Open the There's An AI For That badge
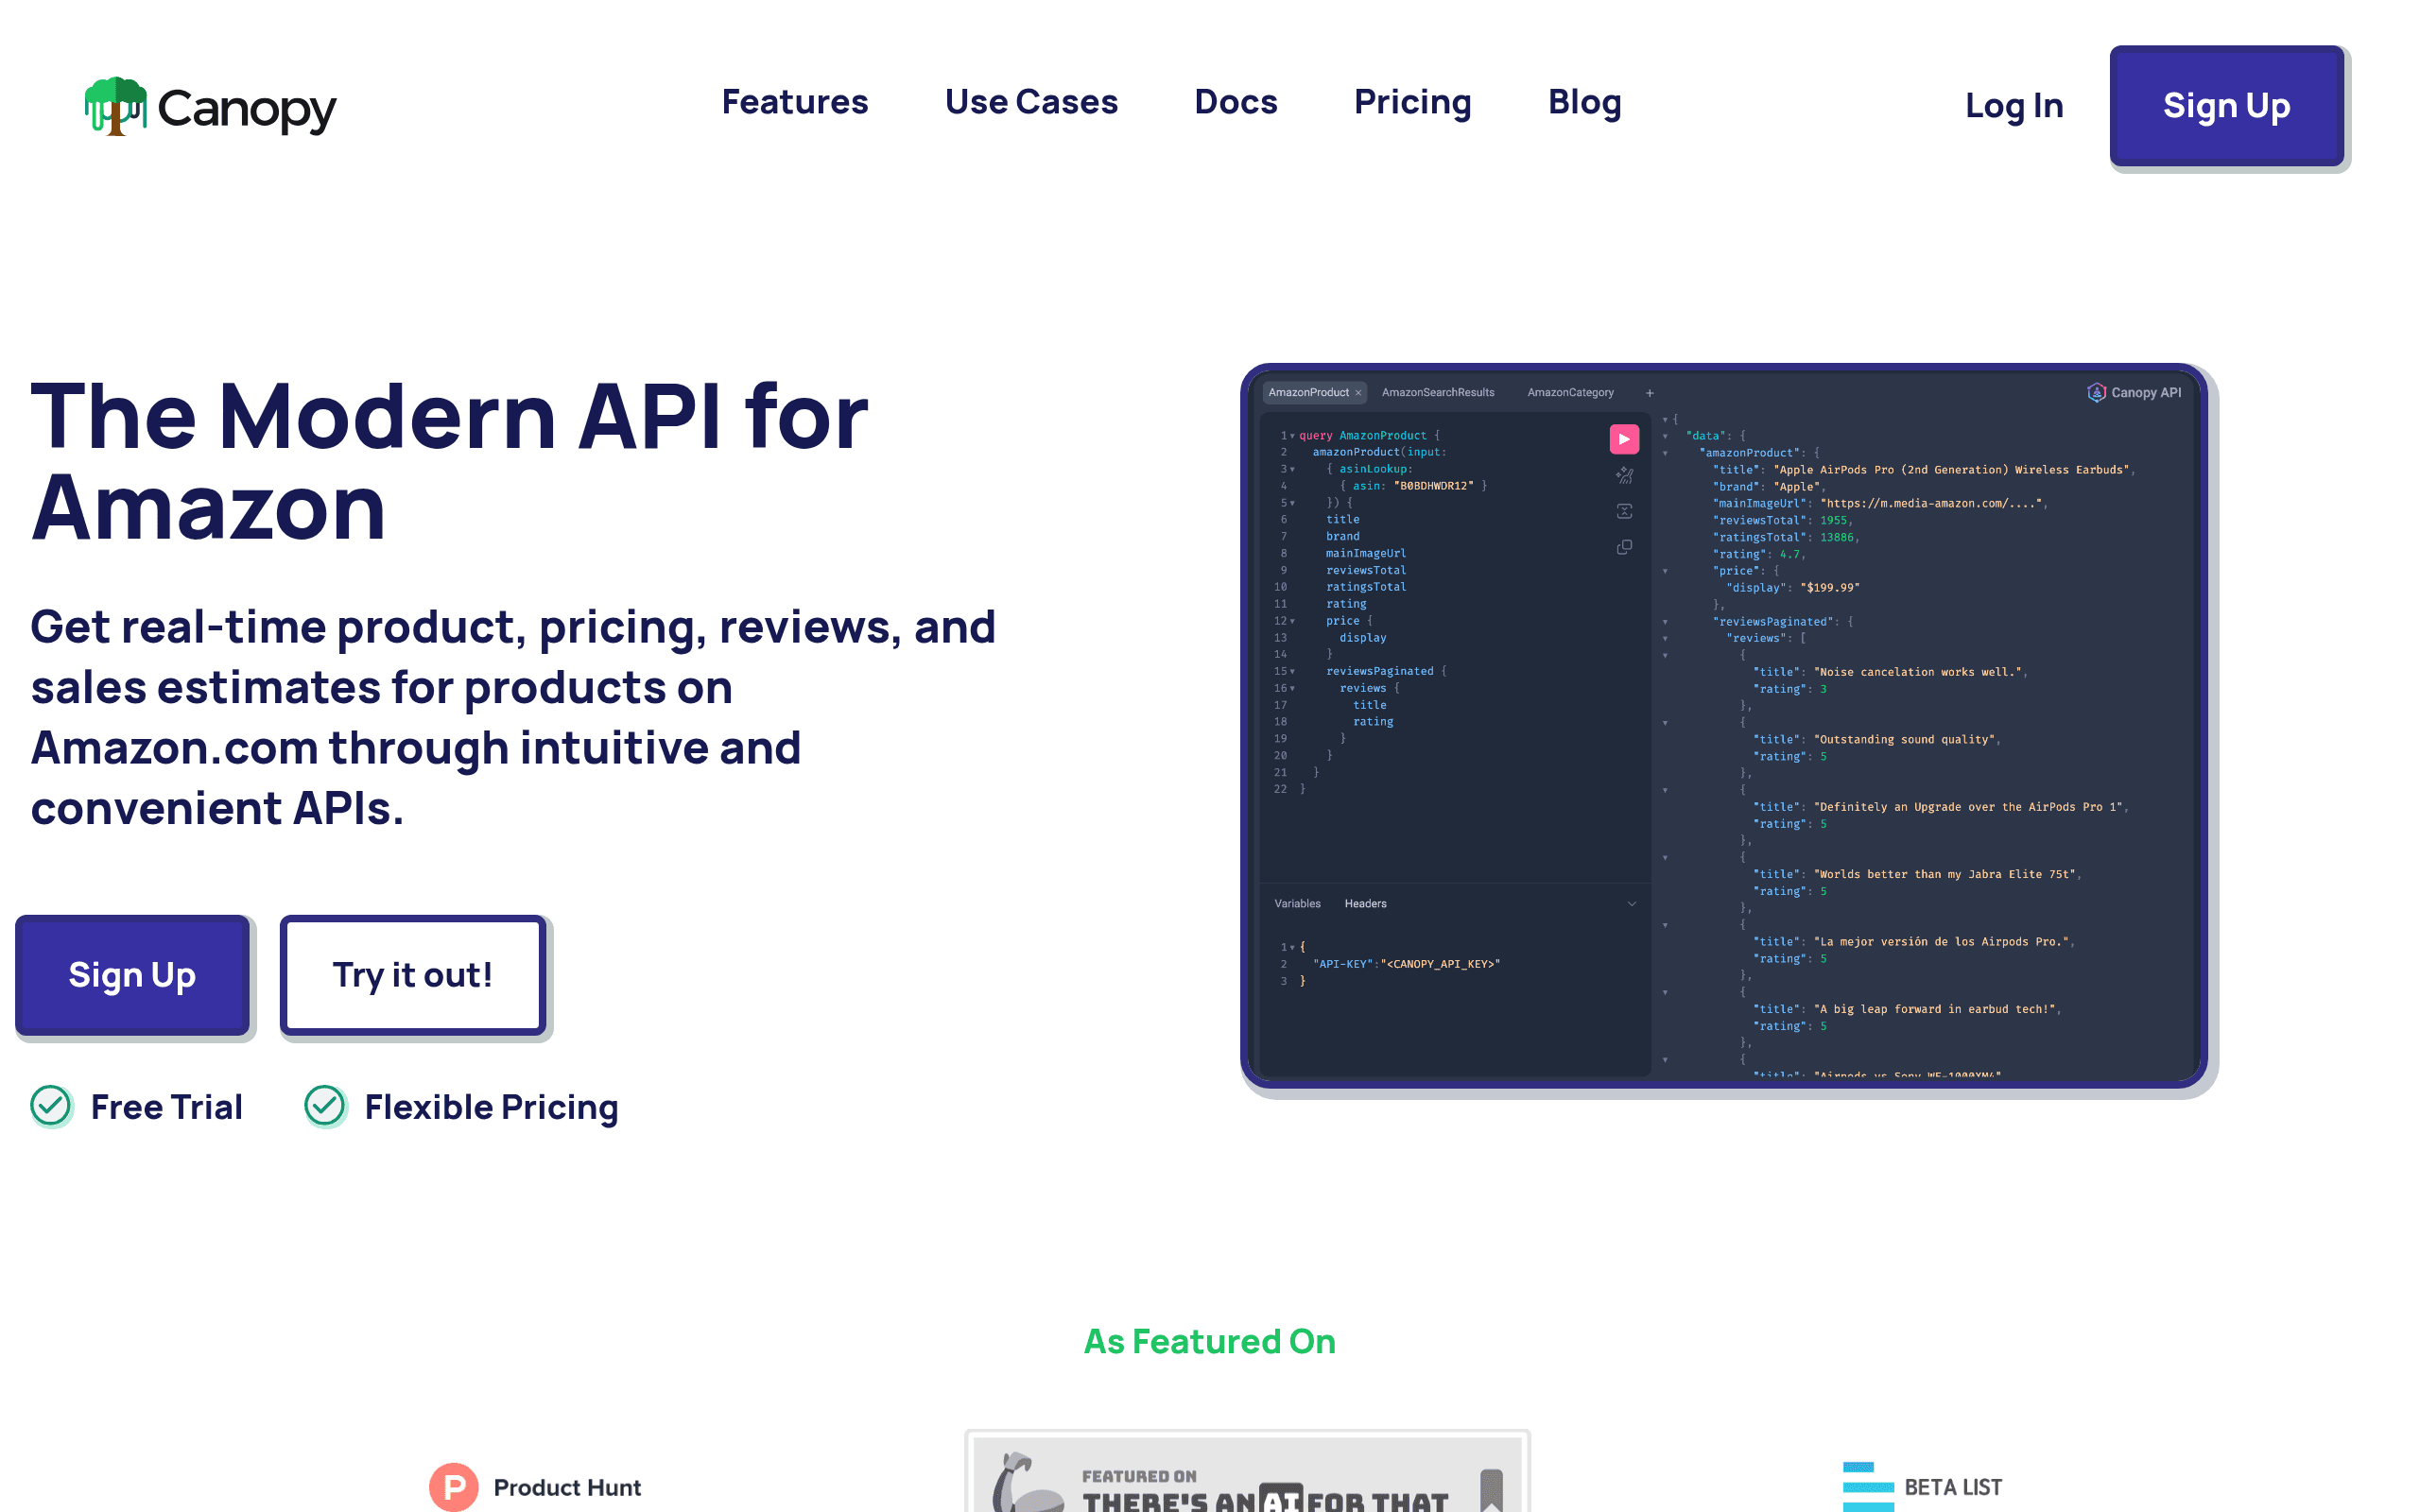 pos(1247,1472)
